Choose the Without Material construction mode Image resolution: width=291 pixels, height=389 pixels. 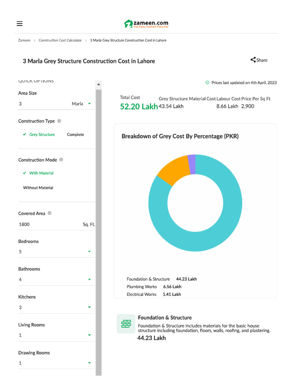pos(38,188)
